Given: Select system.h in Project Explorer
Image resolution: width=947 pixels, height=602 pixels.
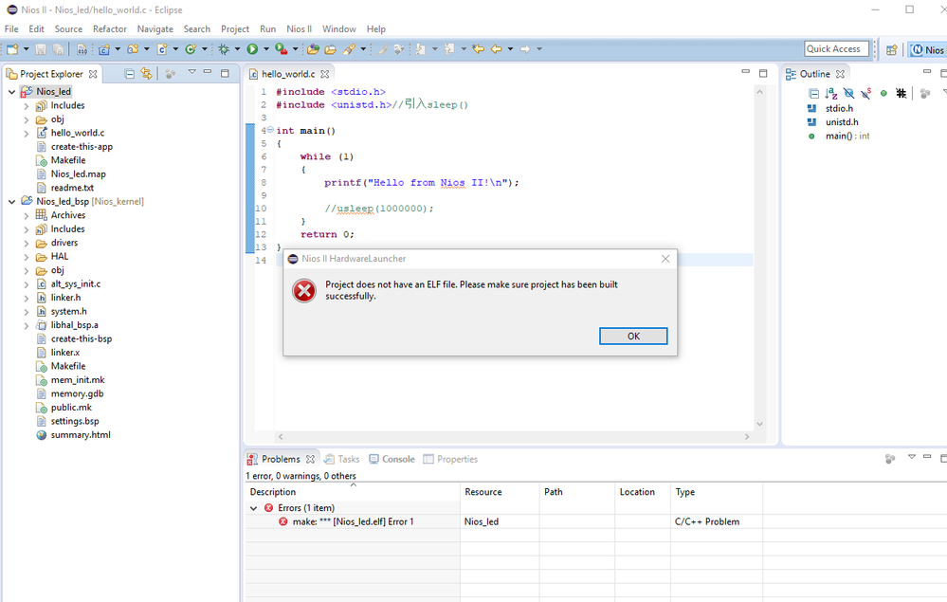Looking at the screenshot, I should pyautogui.click(x=68, y=311).
